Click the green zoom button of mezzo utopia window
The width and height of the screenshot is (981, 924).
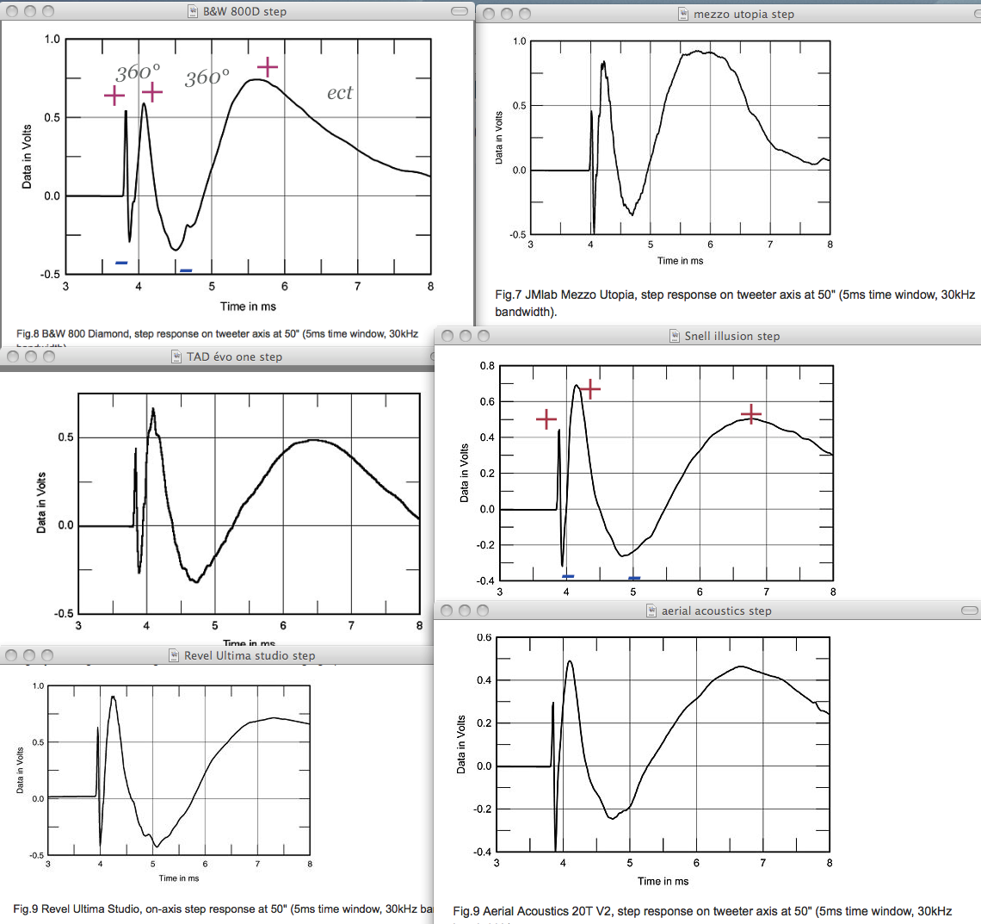[x=524, y=14]
